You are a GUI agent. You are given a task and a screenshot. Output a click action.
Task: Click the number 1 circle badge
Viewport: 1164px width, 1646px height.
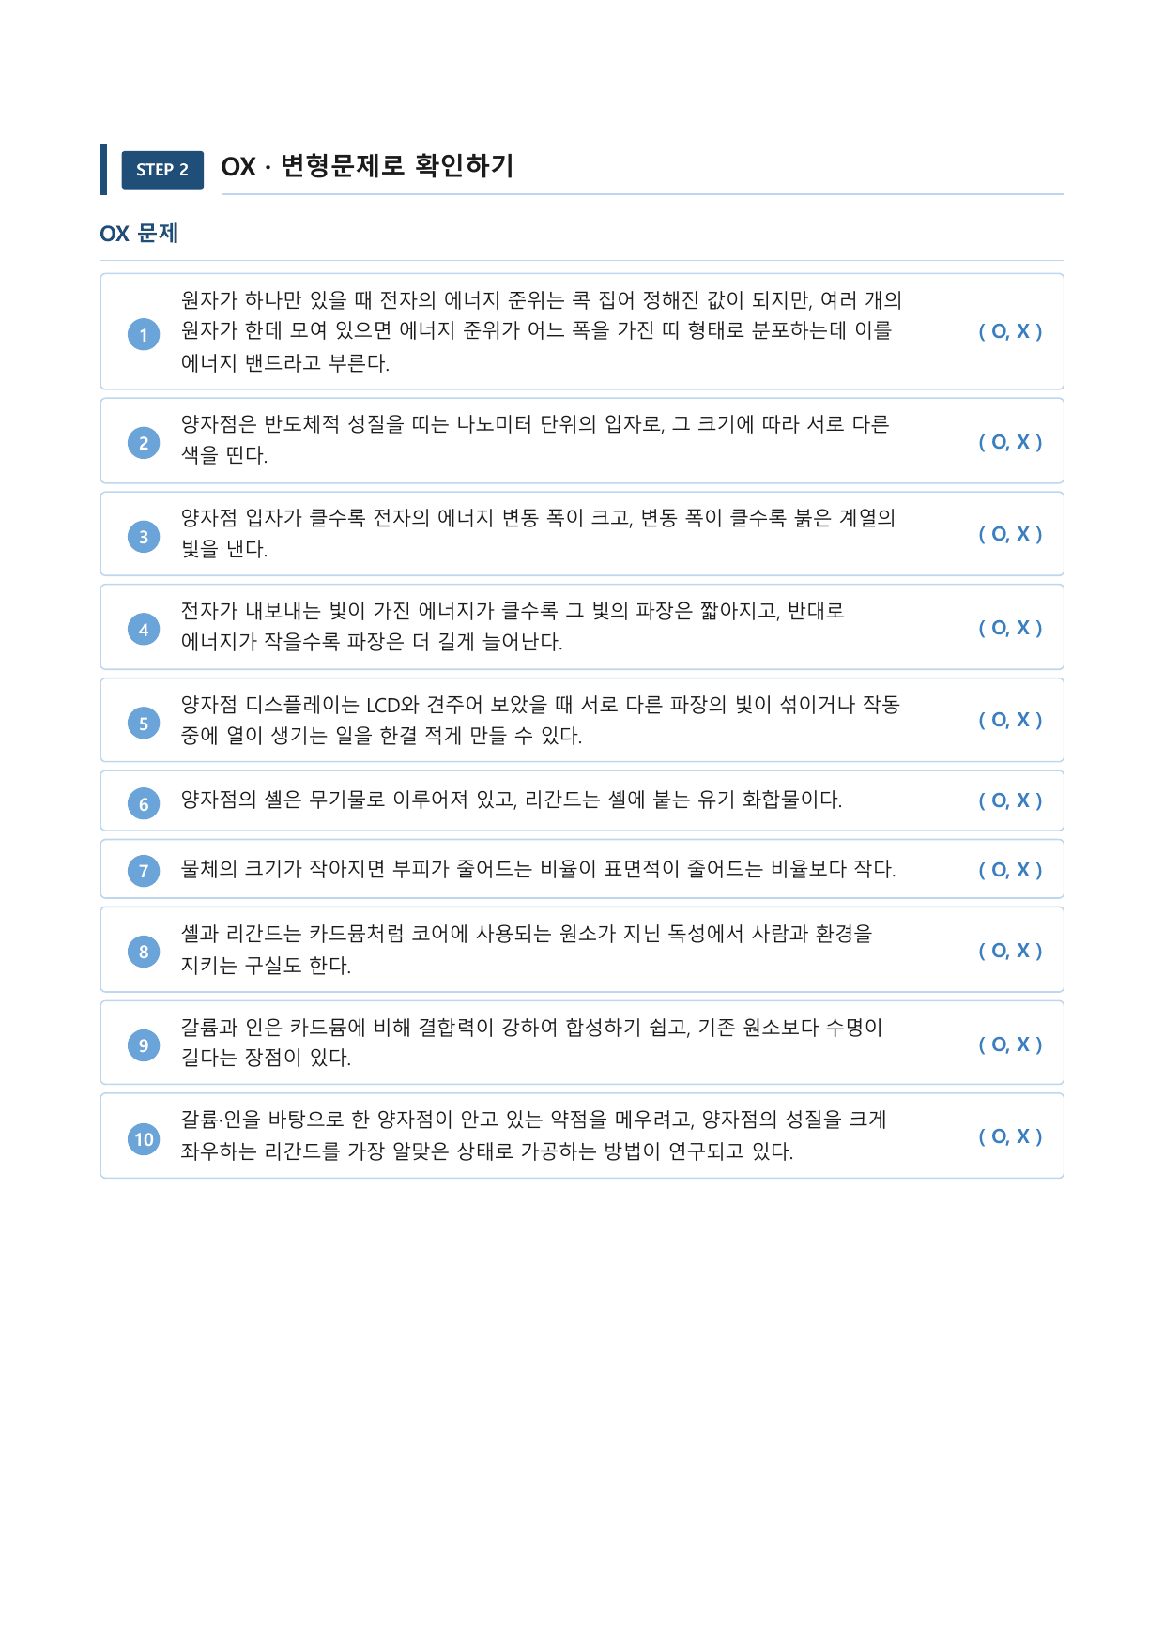tap(144, 334)
